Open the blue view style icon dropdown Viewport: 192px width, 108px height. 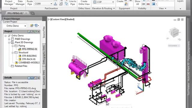tap(154, 4)
